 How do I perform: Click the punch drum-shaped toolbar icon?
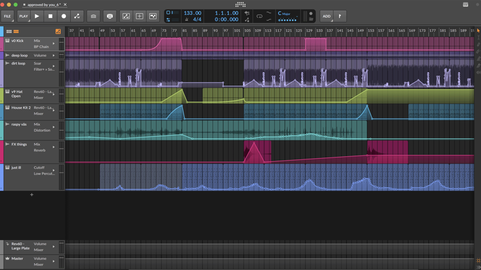pyautogui.click(x=110, y=16)
